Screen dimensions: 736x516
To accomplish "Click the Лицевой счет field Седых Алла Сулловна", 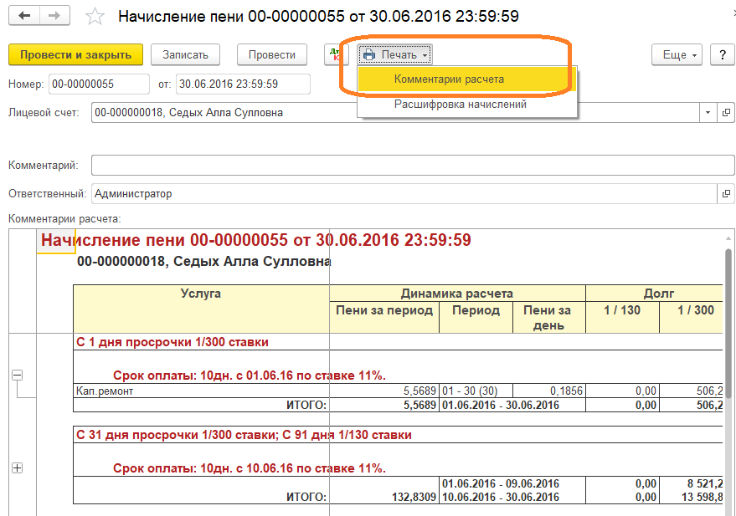I will click(395, 112).
